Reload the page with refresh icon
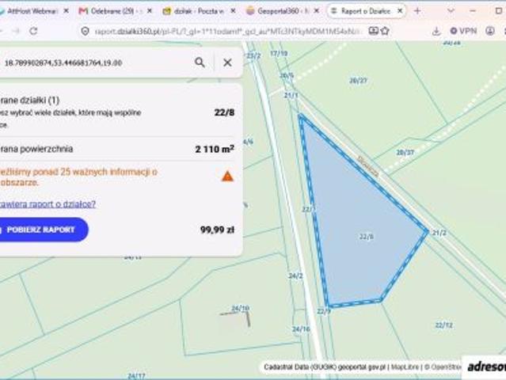This screenshot has height=380, width=506. [x=33, y=31]
